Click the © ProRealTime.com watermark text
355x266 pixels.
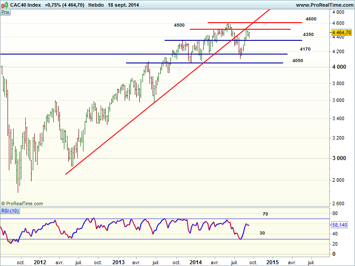click(x=22, y=203)
